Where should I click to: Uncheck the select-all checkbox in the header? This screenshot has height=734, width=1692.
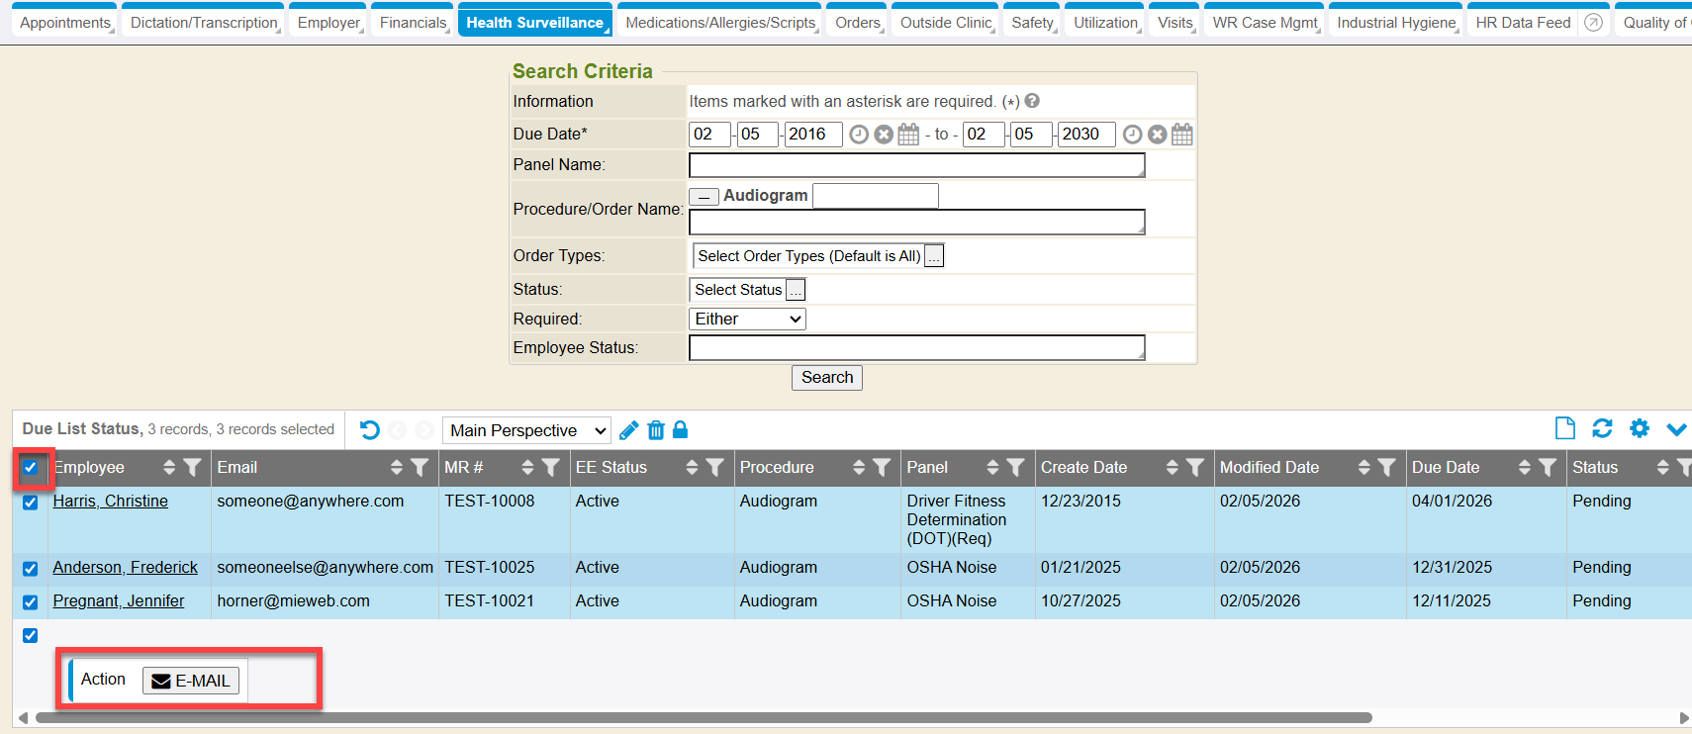[31, 468]
